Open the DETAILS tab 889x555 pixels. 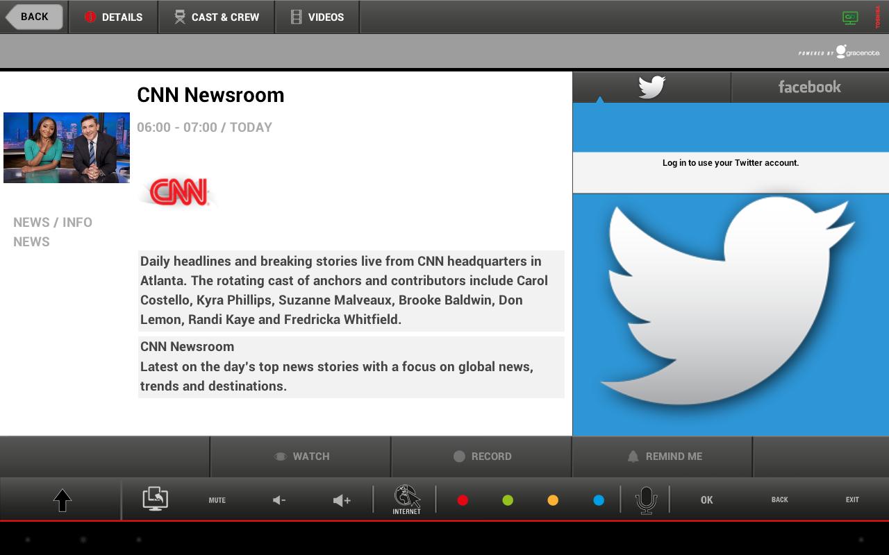(114, 17)
